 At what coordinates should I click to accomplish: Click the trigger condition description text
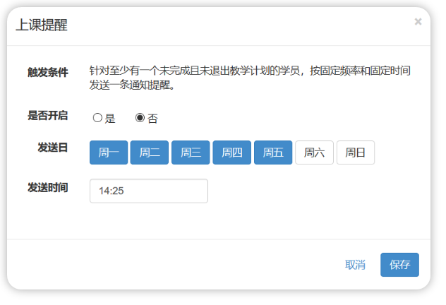click(x=250, y=78)
